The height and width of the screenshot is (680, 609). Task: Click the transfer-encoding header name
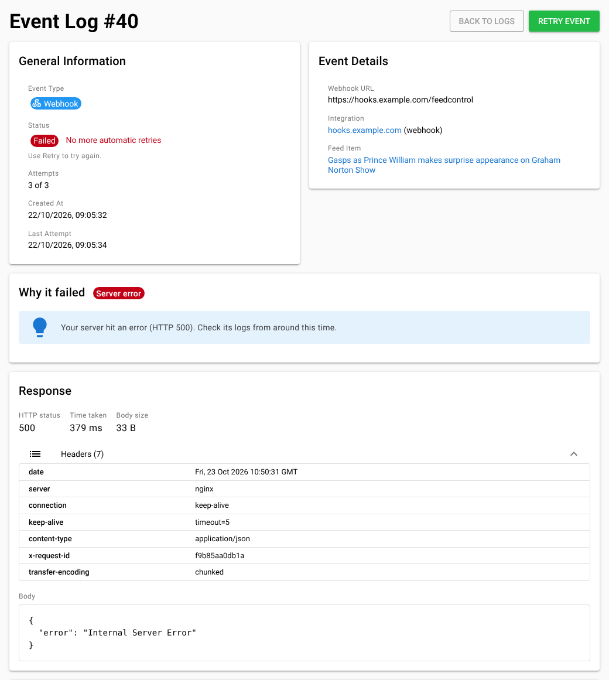[59, 572]
